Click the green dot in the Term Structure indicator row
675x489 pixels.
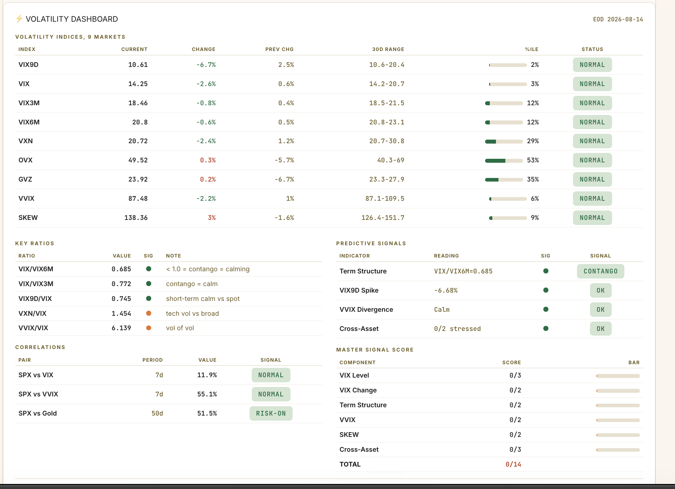[546, 271]
